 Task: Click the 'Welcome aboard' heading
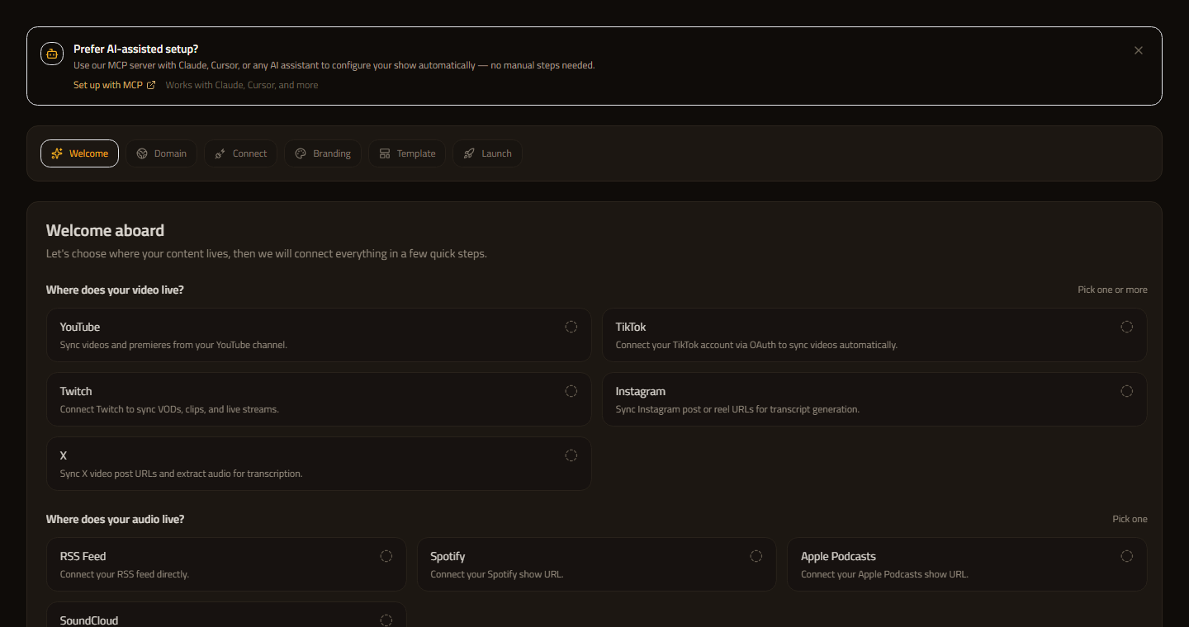105,230
